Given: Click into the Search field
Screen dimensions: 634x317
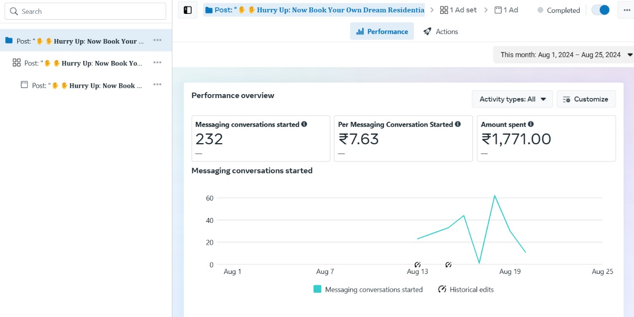Looking at the screenshot, I should [85, 11].
